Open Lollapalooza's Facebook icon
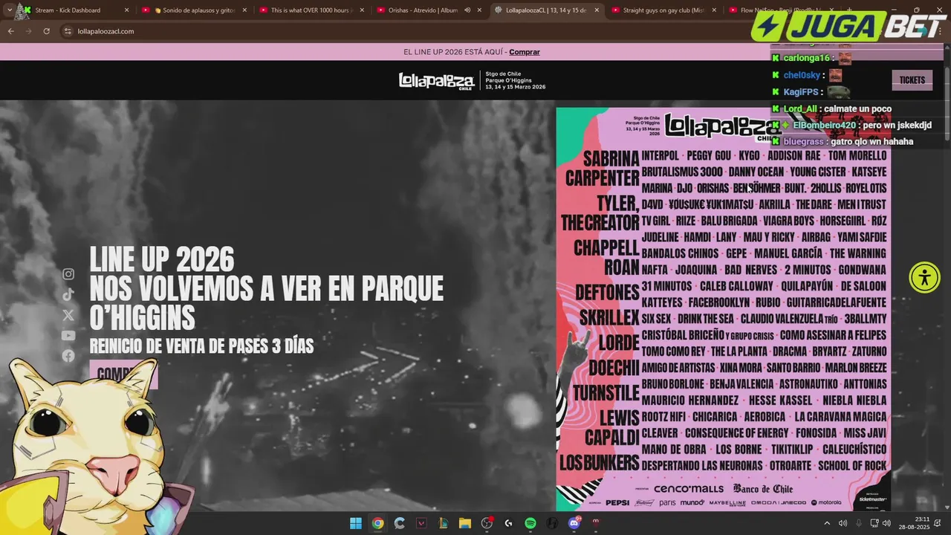The width and height of the screenshot is (951, 535). [x=68, y=356]
